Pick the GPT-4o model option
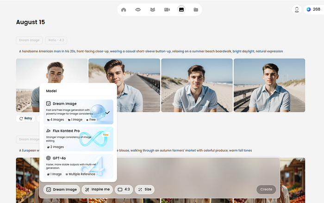324x203 pixels. 78,166
